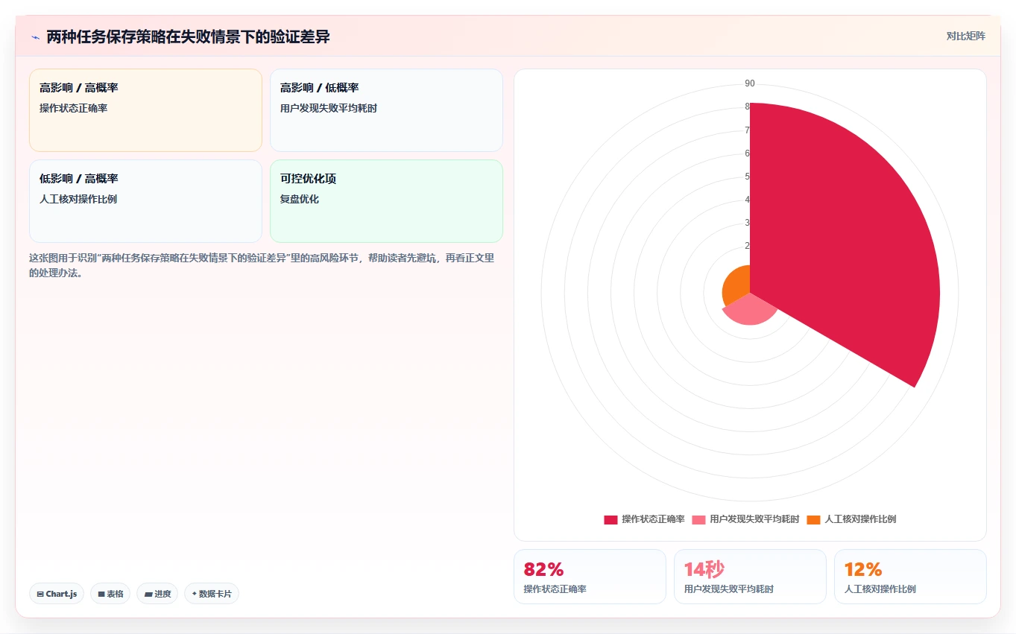Toggle the 操作状态正确率 legend swatch

[x=610, y=519]
